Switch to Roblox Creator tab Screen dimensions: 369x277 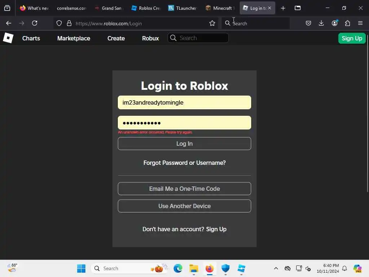pyautogui.click(x=146, y=8)
